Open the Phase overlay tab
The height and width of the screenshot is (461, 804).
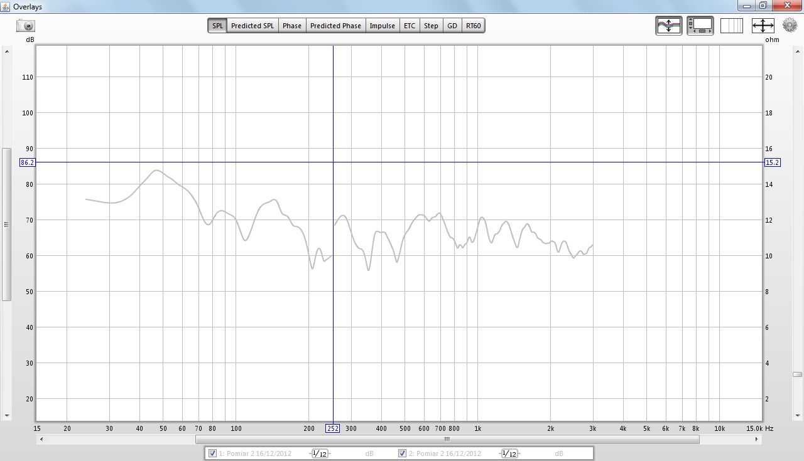[292, 26]
